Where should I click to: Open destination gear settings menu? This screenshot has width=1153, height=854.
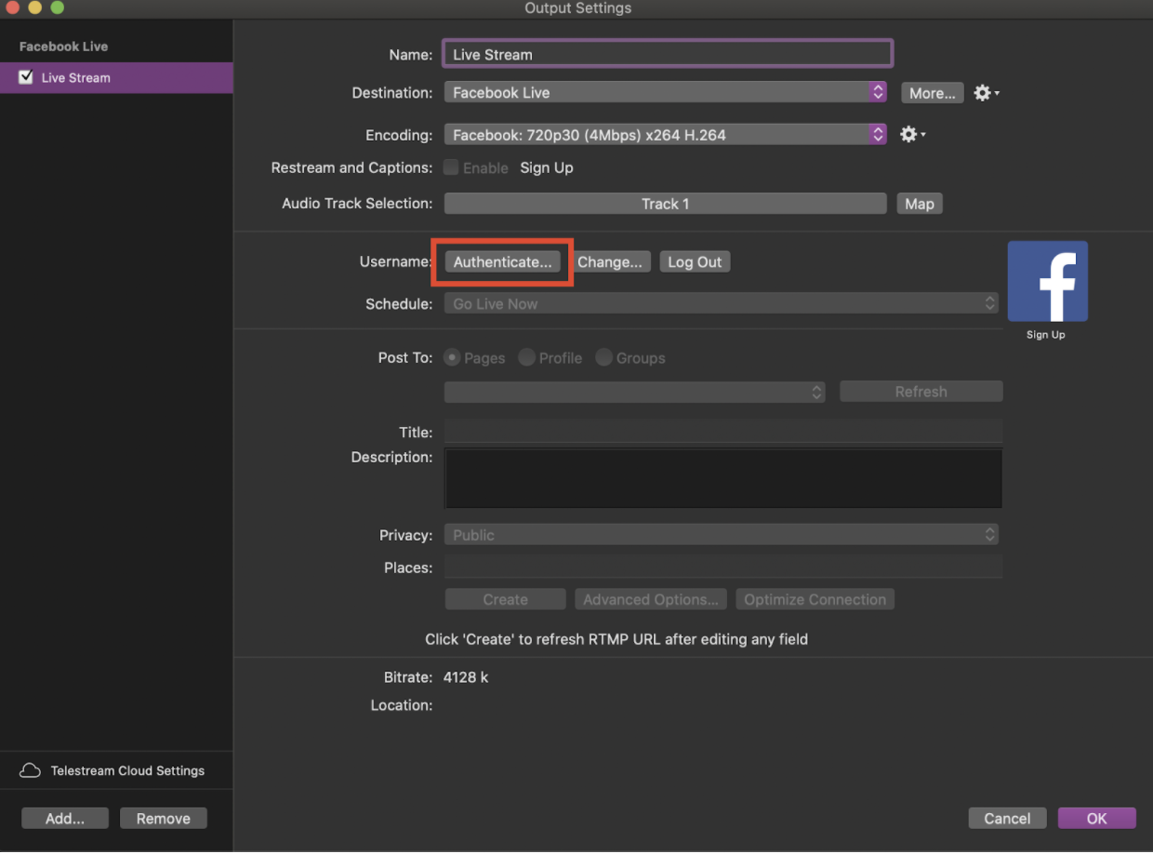tap(986, 93)
